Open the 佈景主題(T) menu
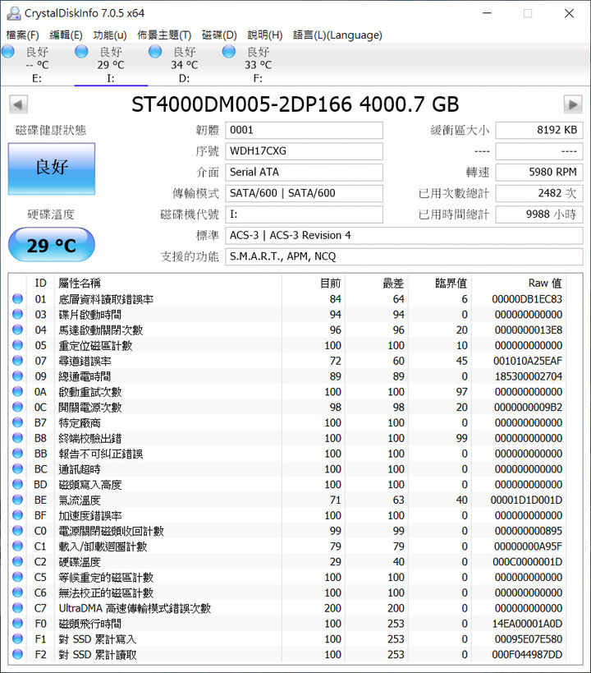This screenshot has height=673, width=591. 164,35
